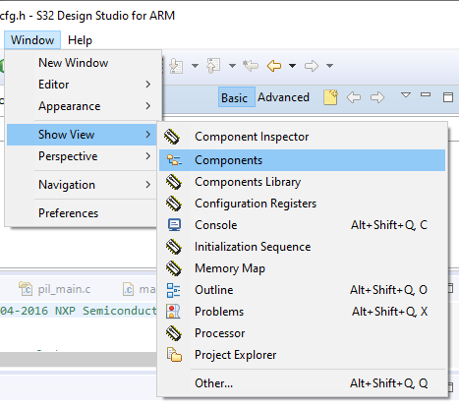Minimize the inspector panel
Screen dimensions: 459x408
click(x=426, y=94)
